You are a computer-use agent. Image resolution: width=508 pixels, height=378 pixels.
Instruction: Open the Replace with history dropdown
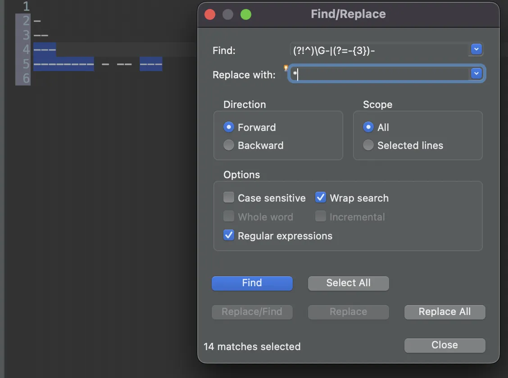click(476, 73)
